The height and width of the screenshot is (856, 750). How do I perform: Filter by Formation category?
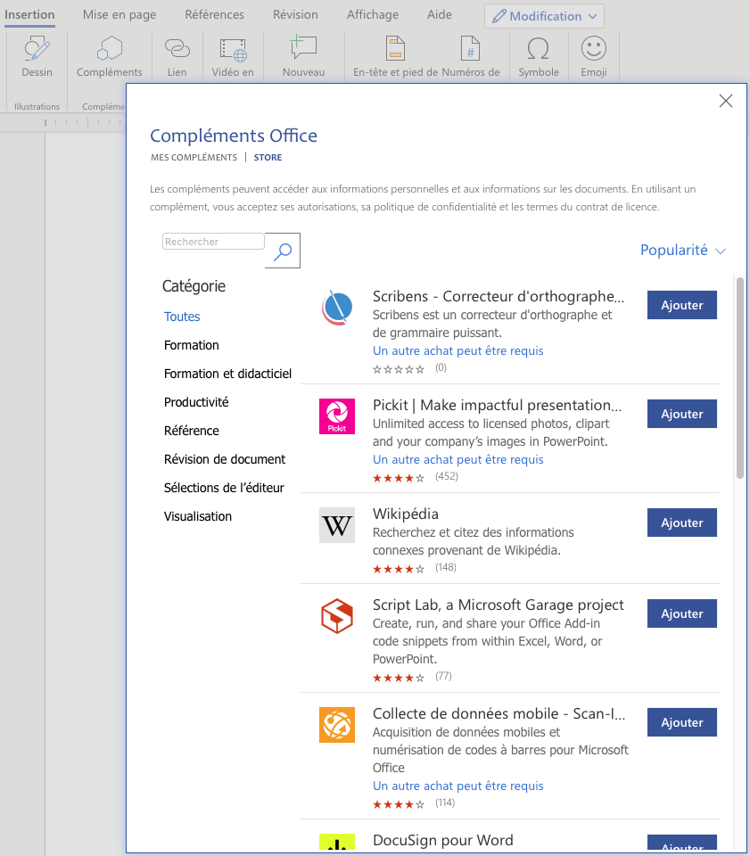(x=192, y=345)
